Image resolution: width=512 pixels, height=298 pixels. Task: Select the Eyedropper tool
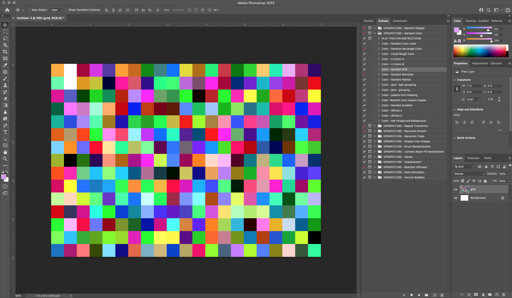click(x=5, y=65)
